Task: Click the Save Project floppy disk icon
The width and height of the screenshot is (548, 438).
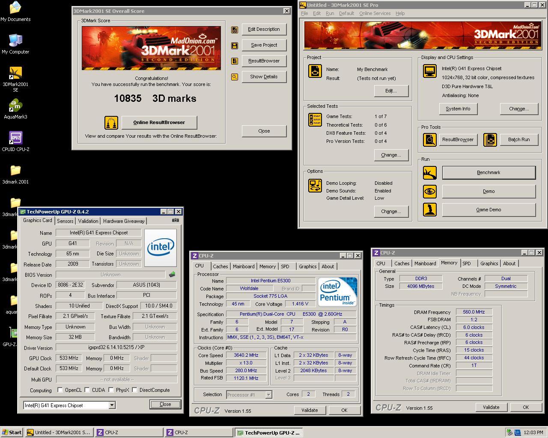Action: pyautogui.click(x=235, y=45)
